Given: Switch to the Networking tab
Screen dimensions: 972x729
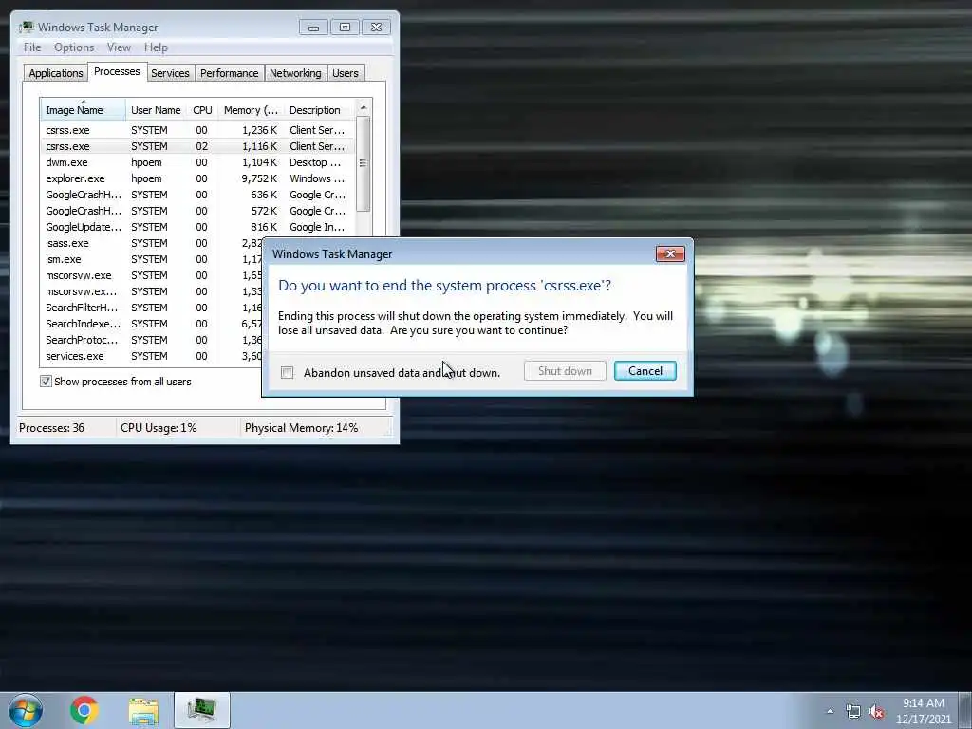Looking at the screenshot, I should pyautogui.click(x=295, y=73).
